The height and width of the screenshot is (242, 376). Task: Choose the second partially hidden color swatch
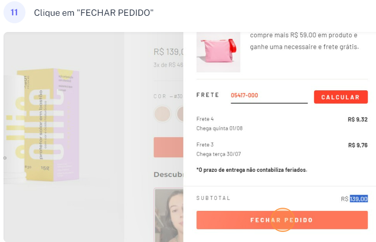click(x=180, y=114)
